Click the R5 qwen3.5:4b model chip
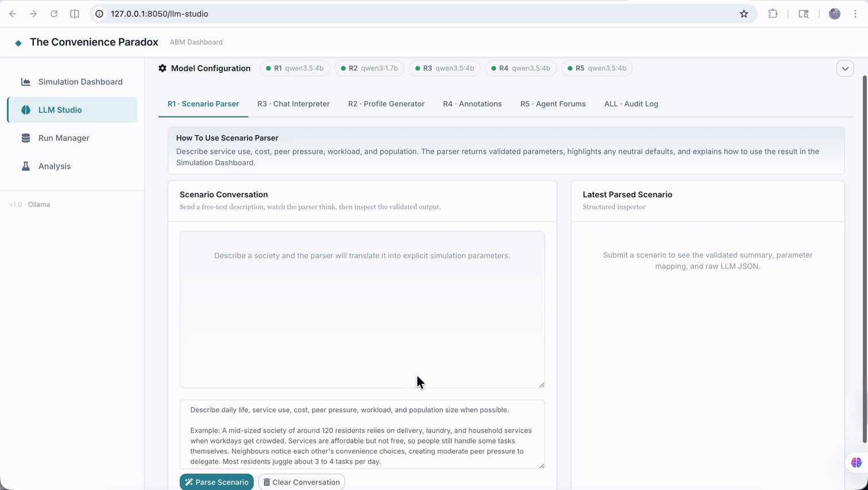The width and height of the screenshot is (868, 490). pyautogui.click(x=597, y=68)
